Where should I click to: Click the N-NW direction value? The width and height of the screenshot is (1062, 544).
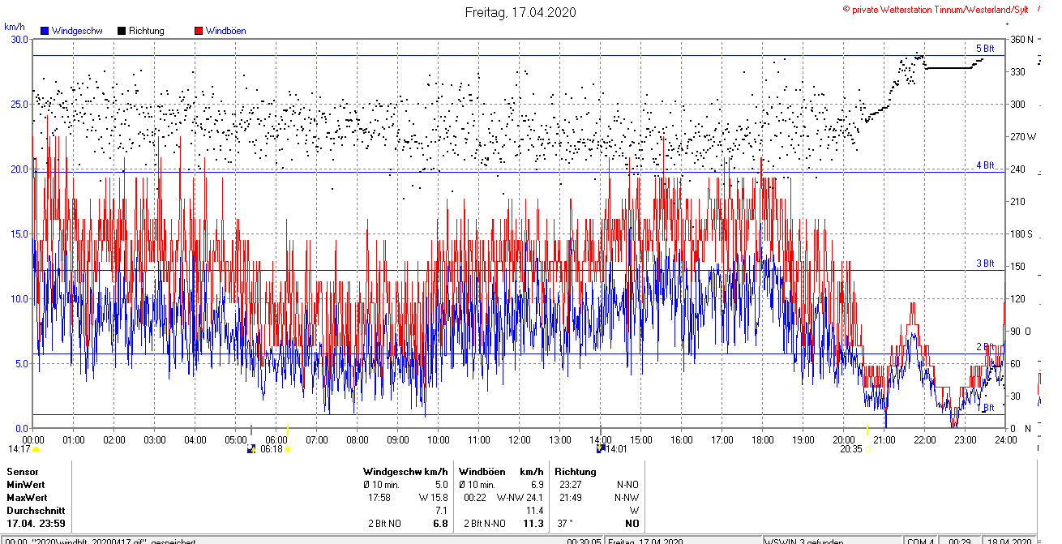(x=627, y=498)
